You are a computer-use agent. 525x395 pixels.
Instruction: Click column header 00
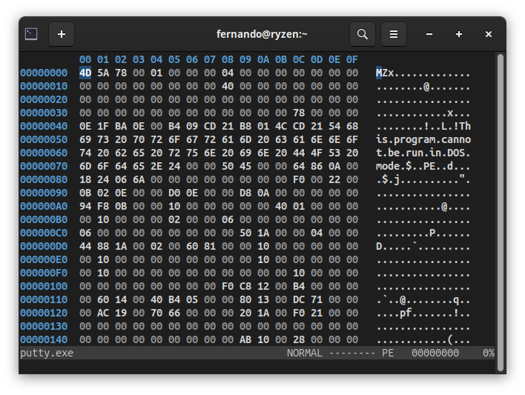point(85,59)
